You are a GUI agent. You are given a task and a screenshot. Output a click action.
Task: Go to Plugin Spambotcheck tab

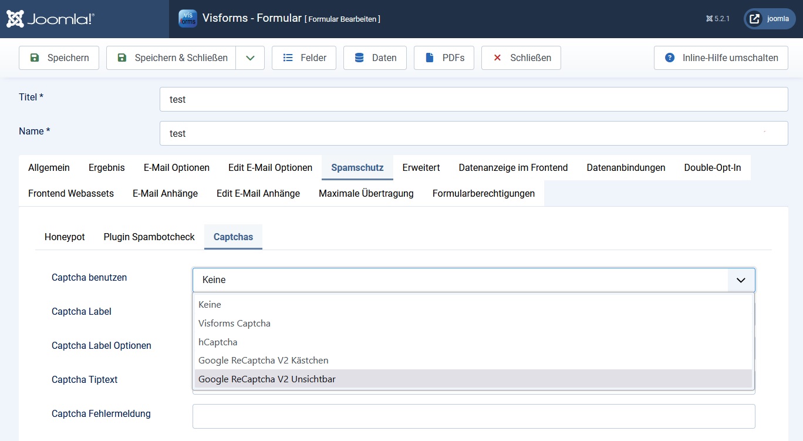click(x=149, y=237)
